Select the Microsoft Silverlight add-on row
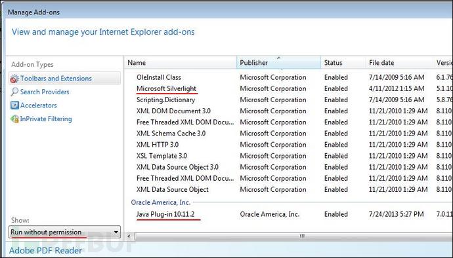The image size is (453, 258). pos(289,88)
